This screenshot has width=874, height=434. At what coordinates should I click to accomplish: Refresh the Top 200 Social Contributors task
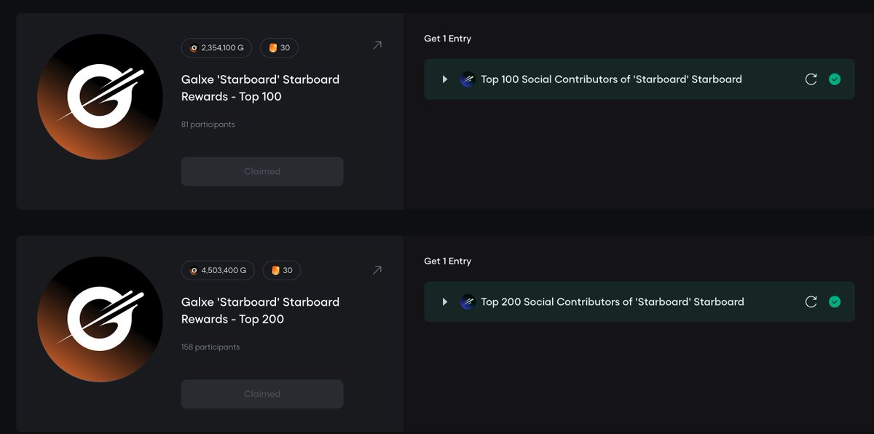(811, 302)
